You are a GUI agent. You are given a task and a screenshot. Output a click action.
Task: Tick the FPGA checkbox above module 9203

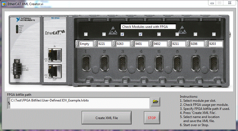click(x=214, y=34)
